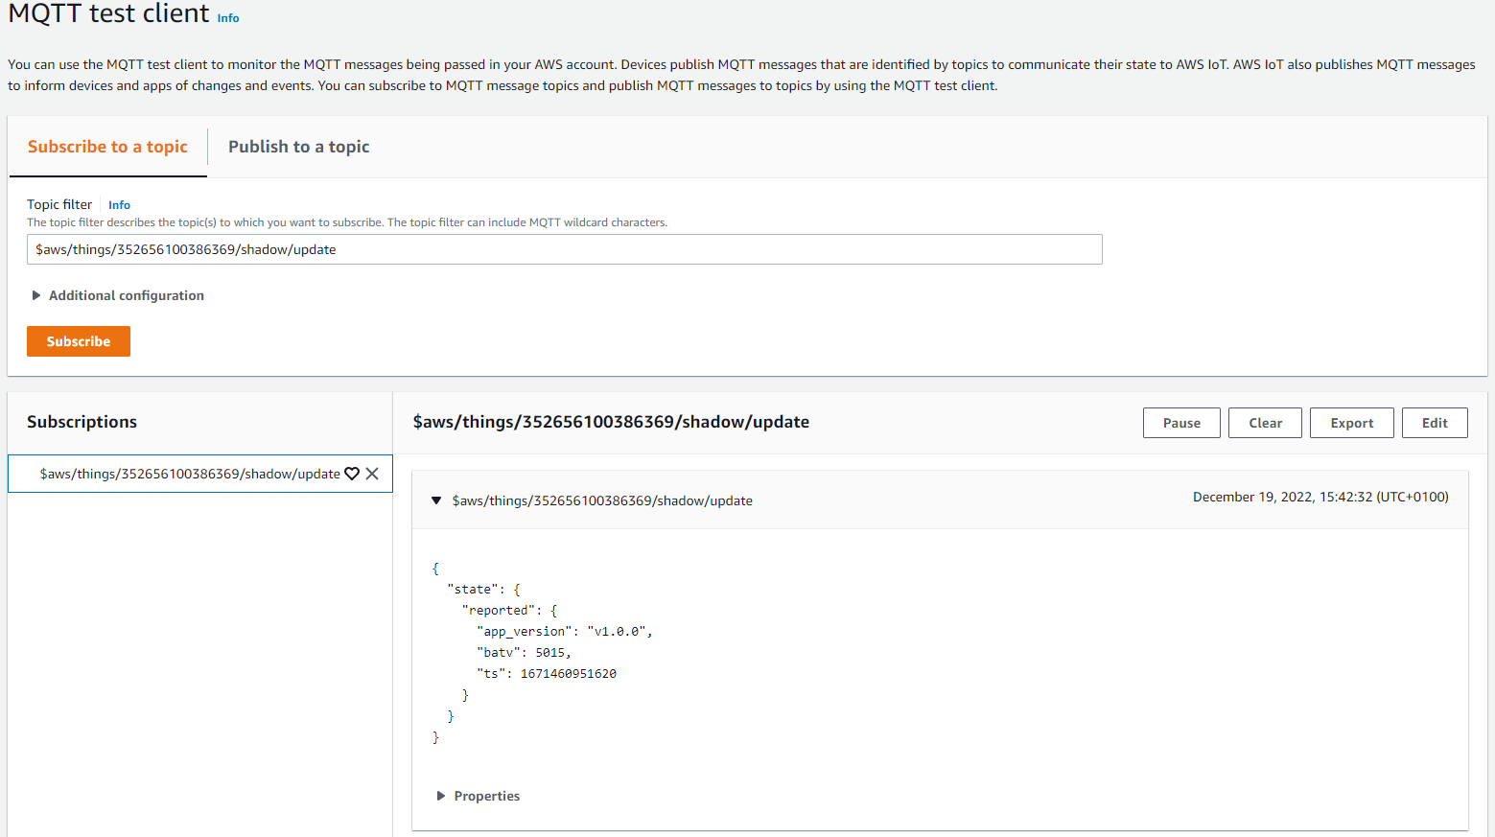Image resolution: width=1495 pixels, height=837 pixels.
Task: Pause incoming messages
Action: [x=1181, y=423]
